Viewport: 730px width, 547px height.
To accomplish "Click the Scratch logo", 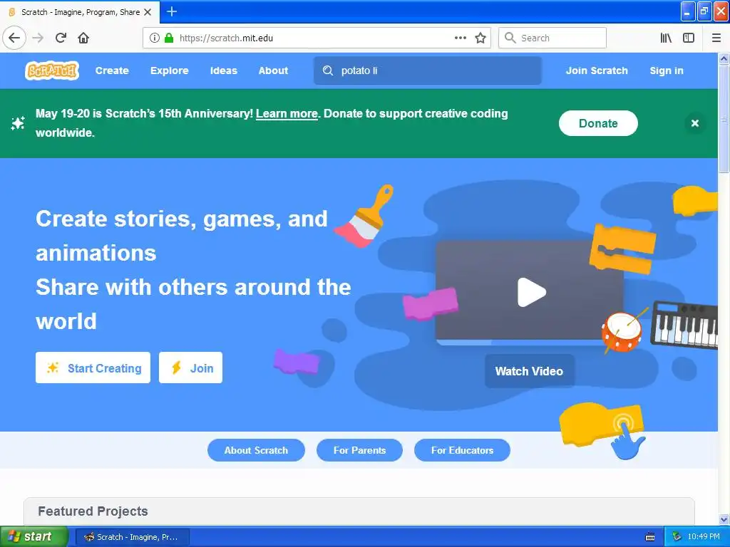I will [x=52, y=71].
